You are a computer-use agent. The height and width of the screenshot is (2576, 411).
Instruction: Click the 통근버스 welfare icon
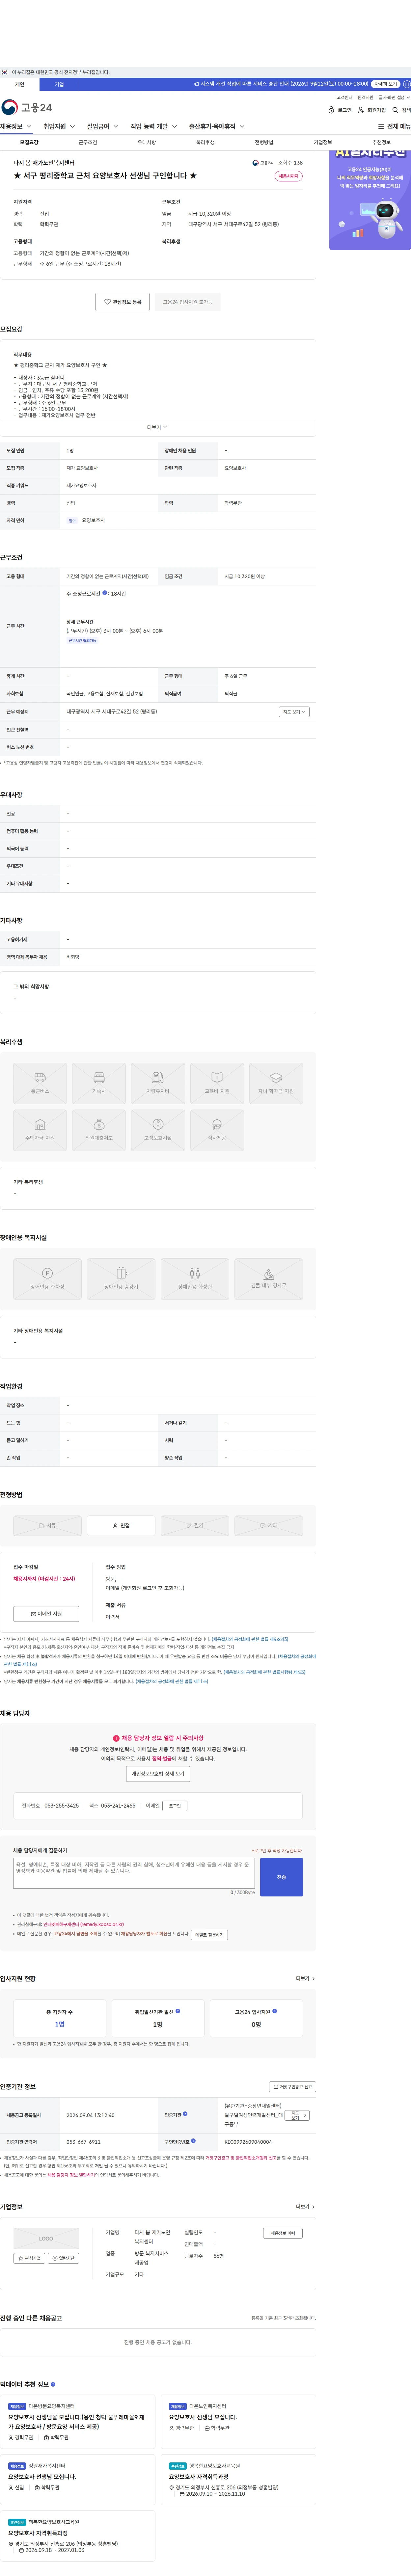[40, 1084]
